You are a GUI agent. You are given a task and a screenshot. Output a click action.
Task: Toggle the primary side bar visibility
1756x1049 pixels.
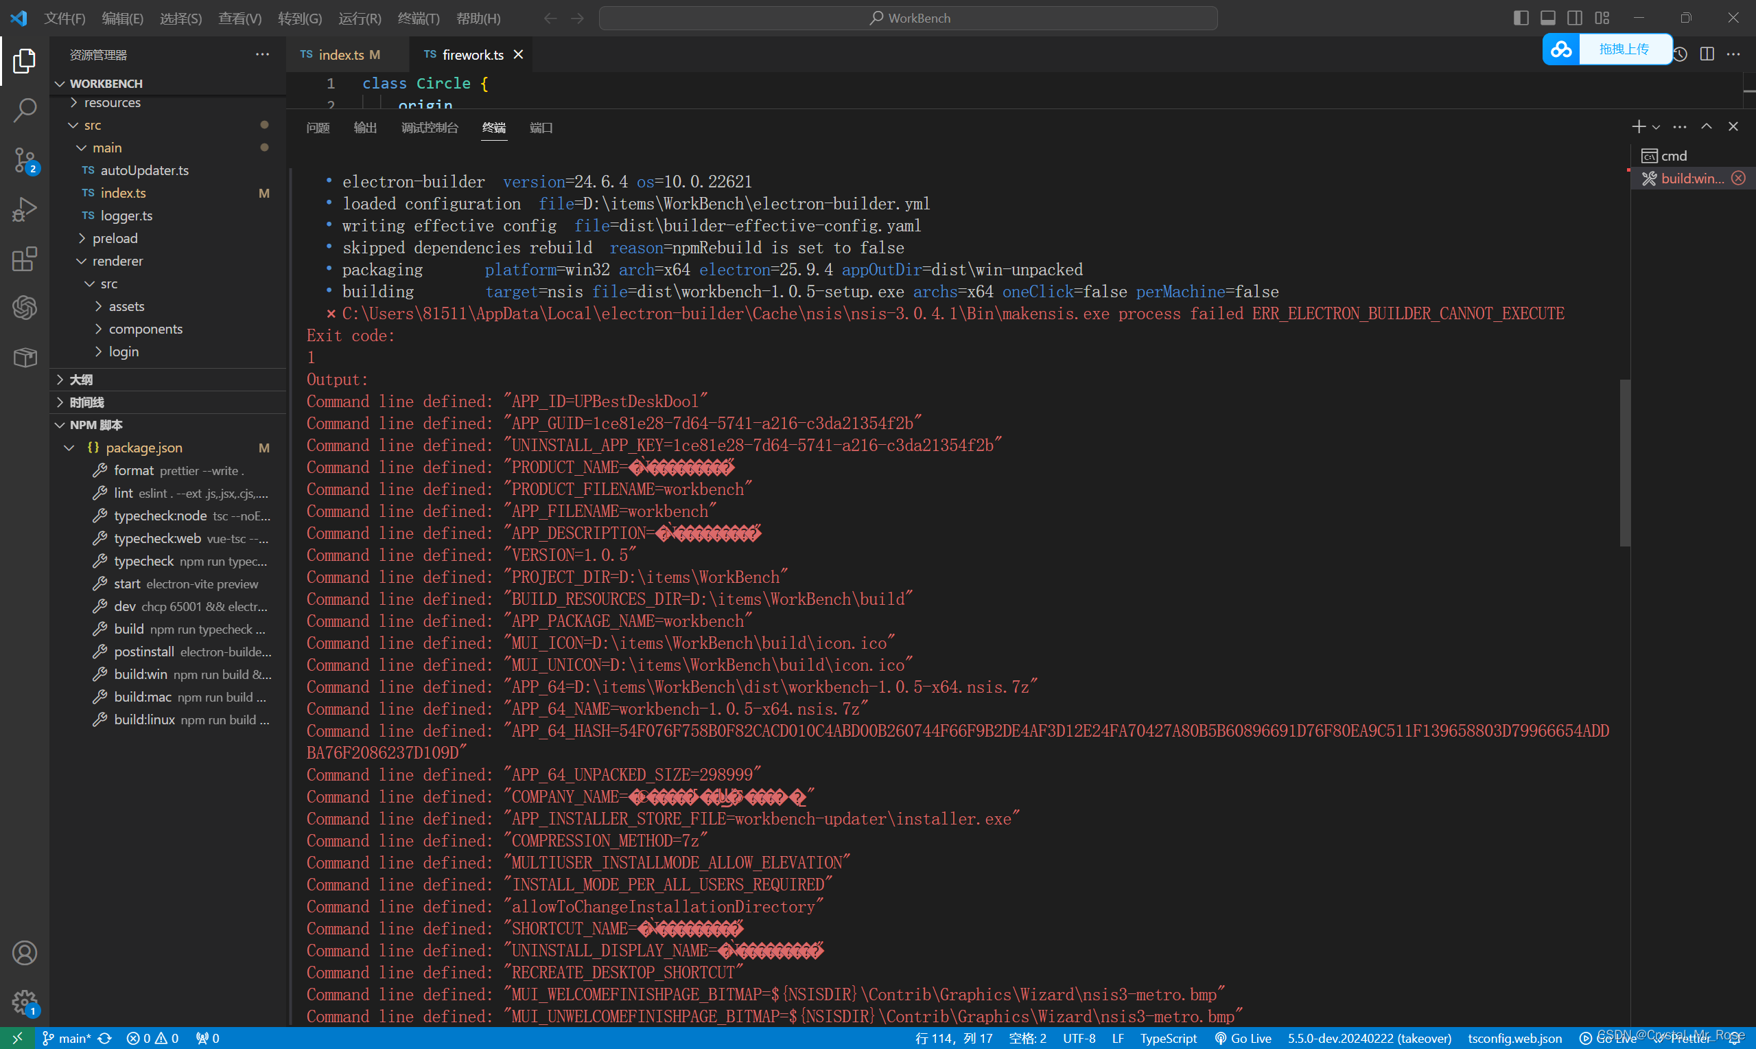tap(1520, 18)
